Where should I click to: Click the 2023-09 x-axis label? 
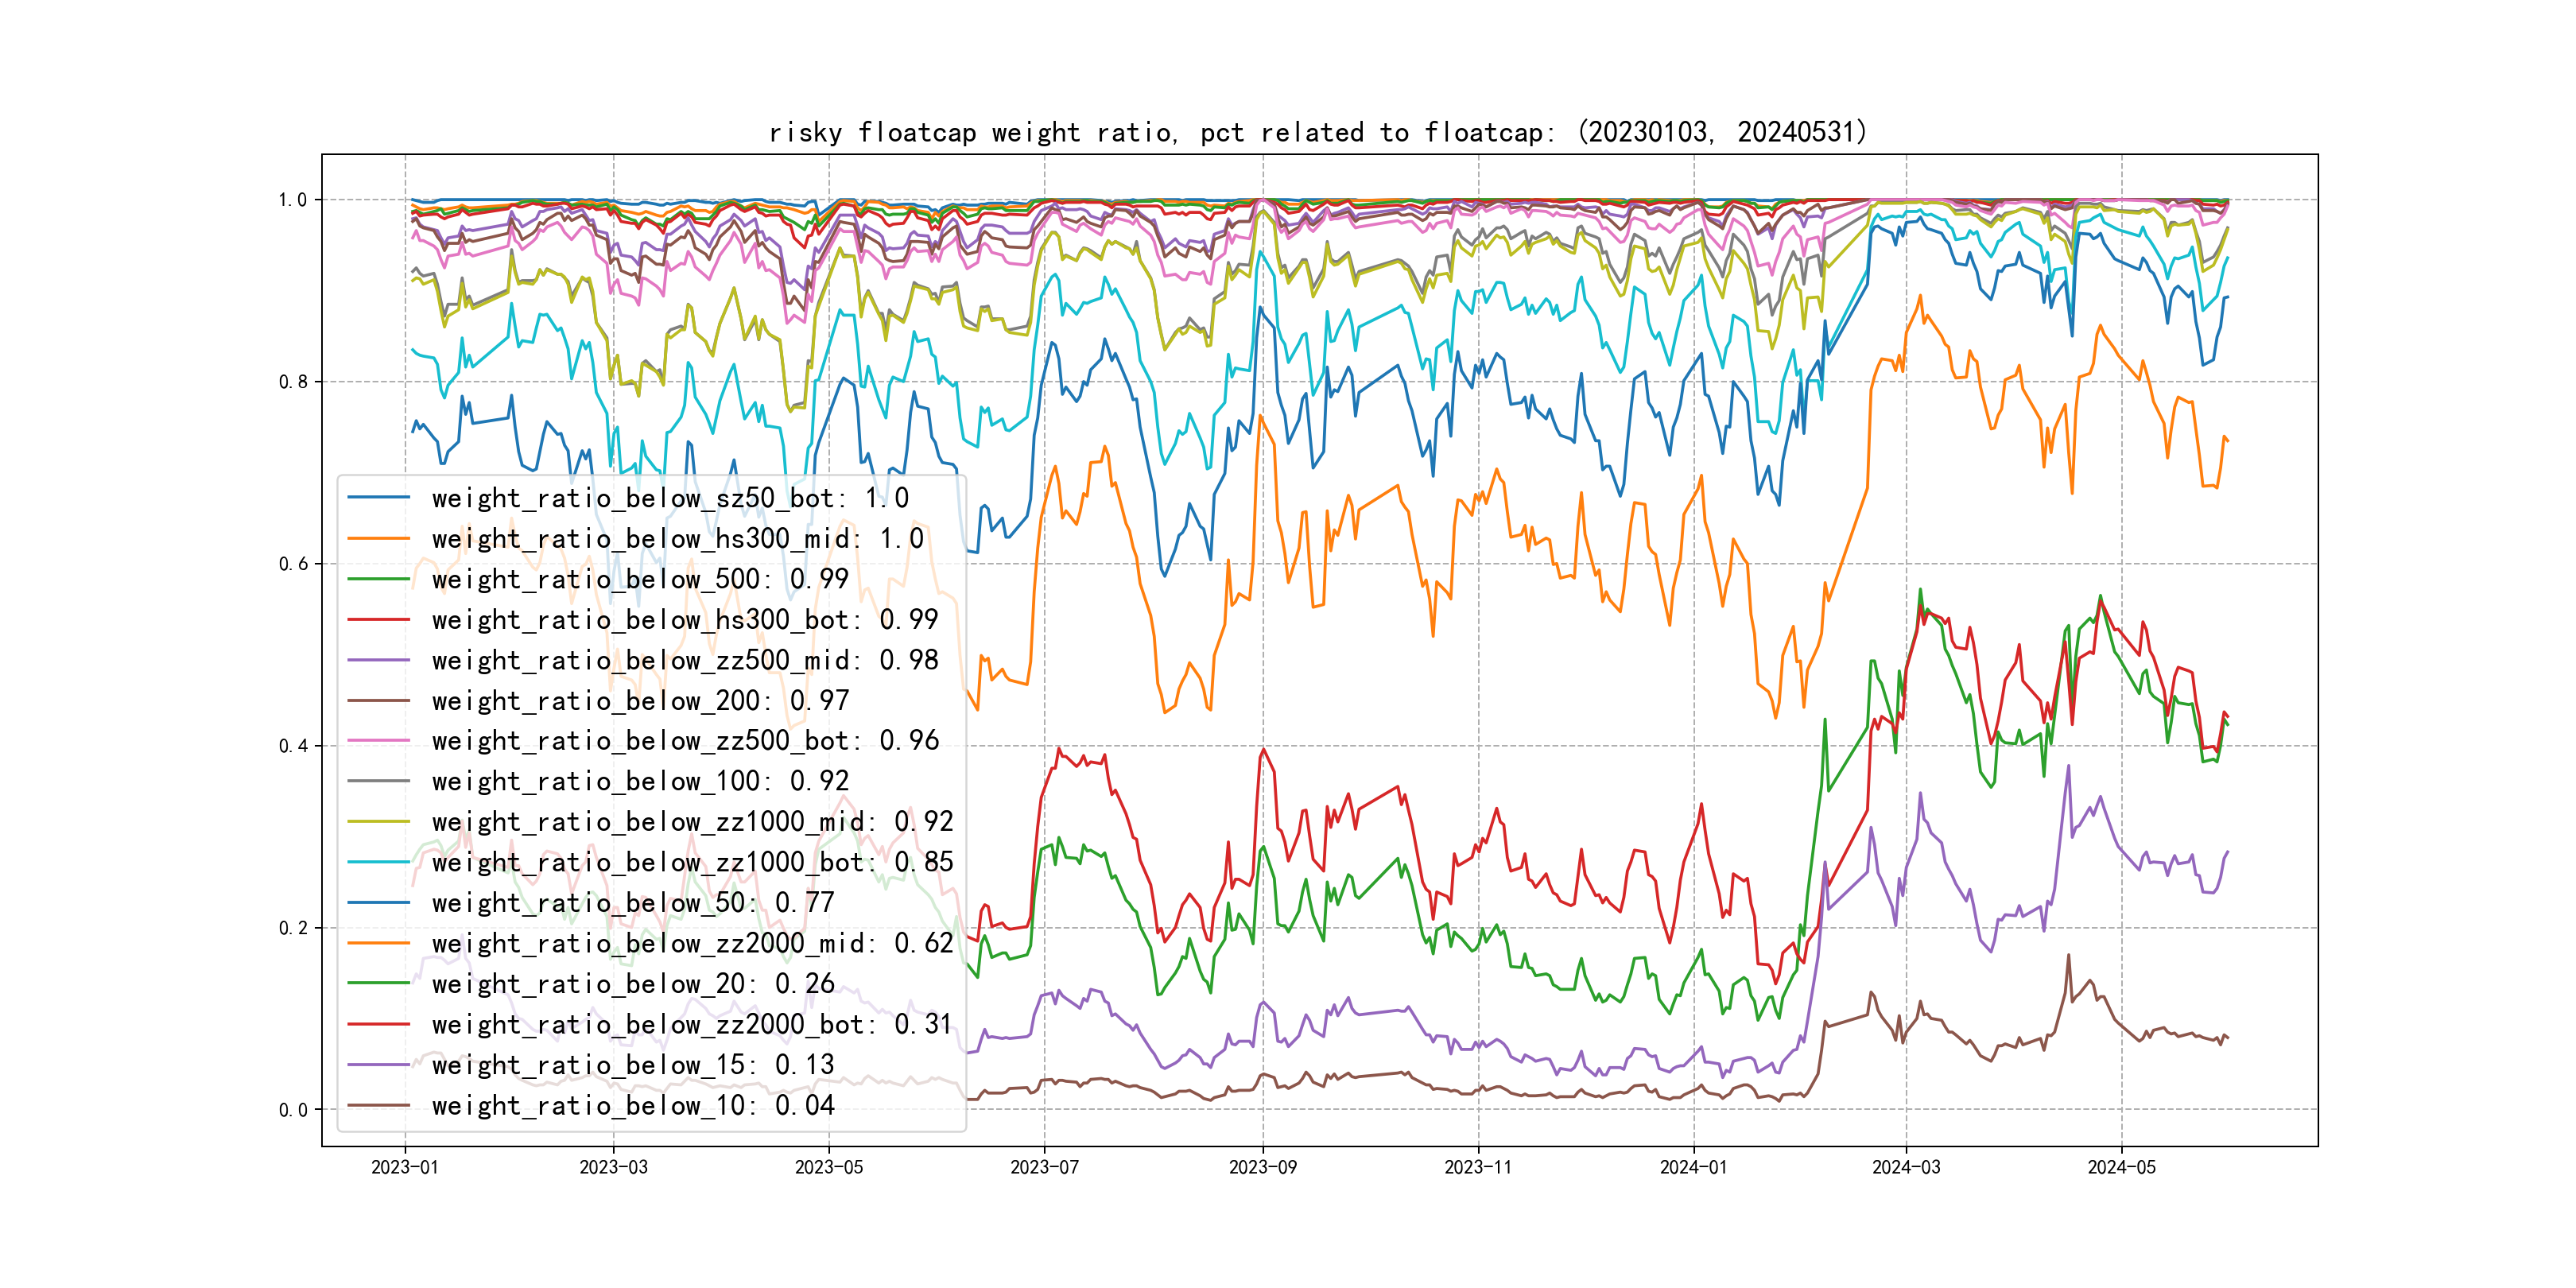tap(1262, 1167)
